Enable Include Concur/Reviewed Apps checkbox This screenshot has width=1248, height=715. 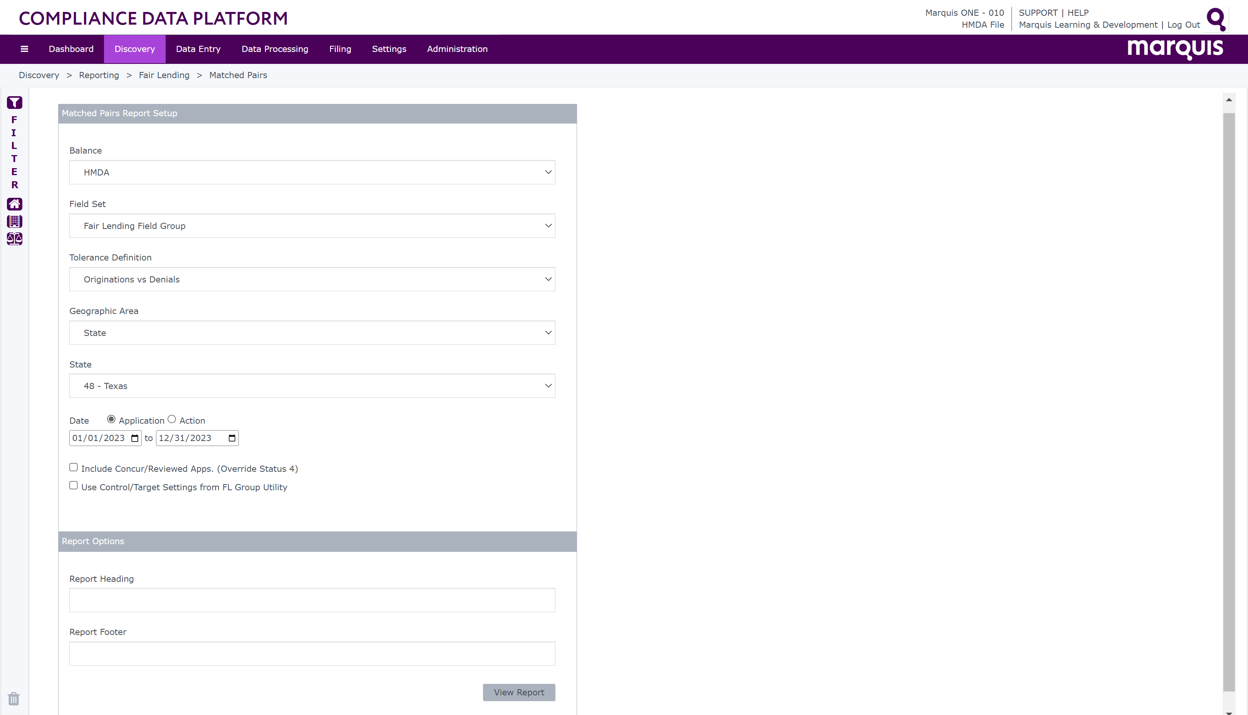(x=74, y=467)
